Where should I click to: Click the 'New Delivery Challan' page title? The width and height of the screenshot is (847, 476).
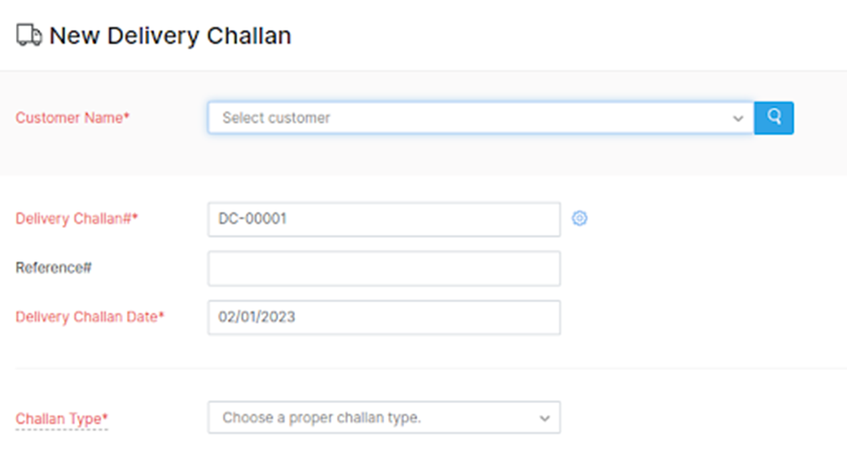[170, 35]
